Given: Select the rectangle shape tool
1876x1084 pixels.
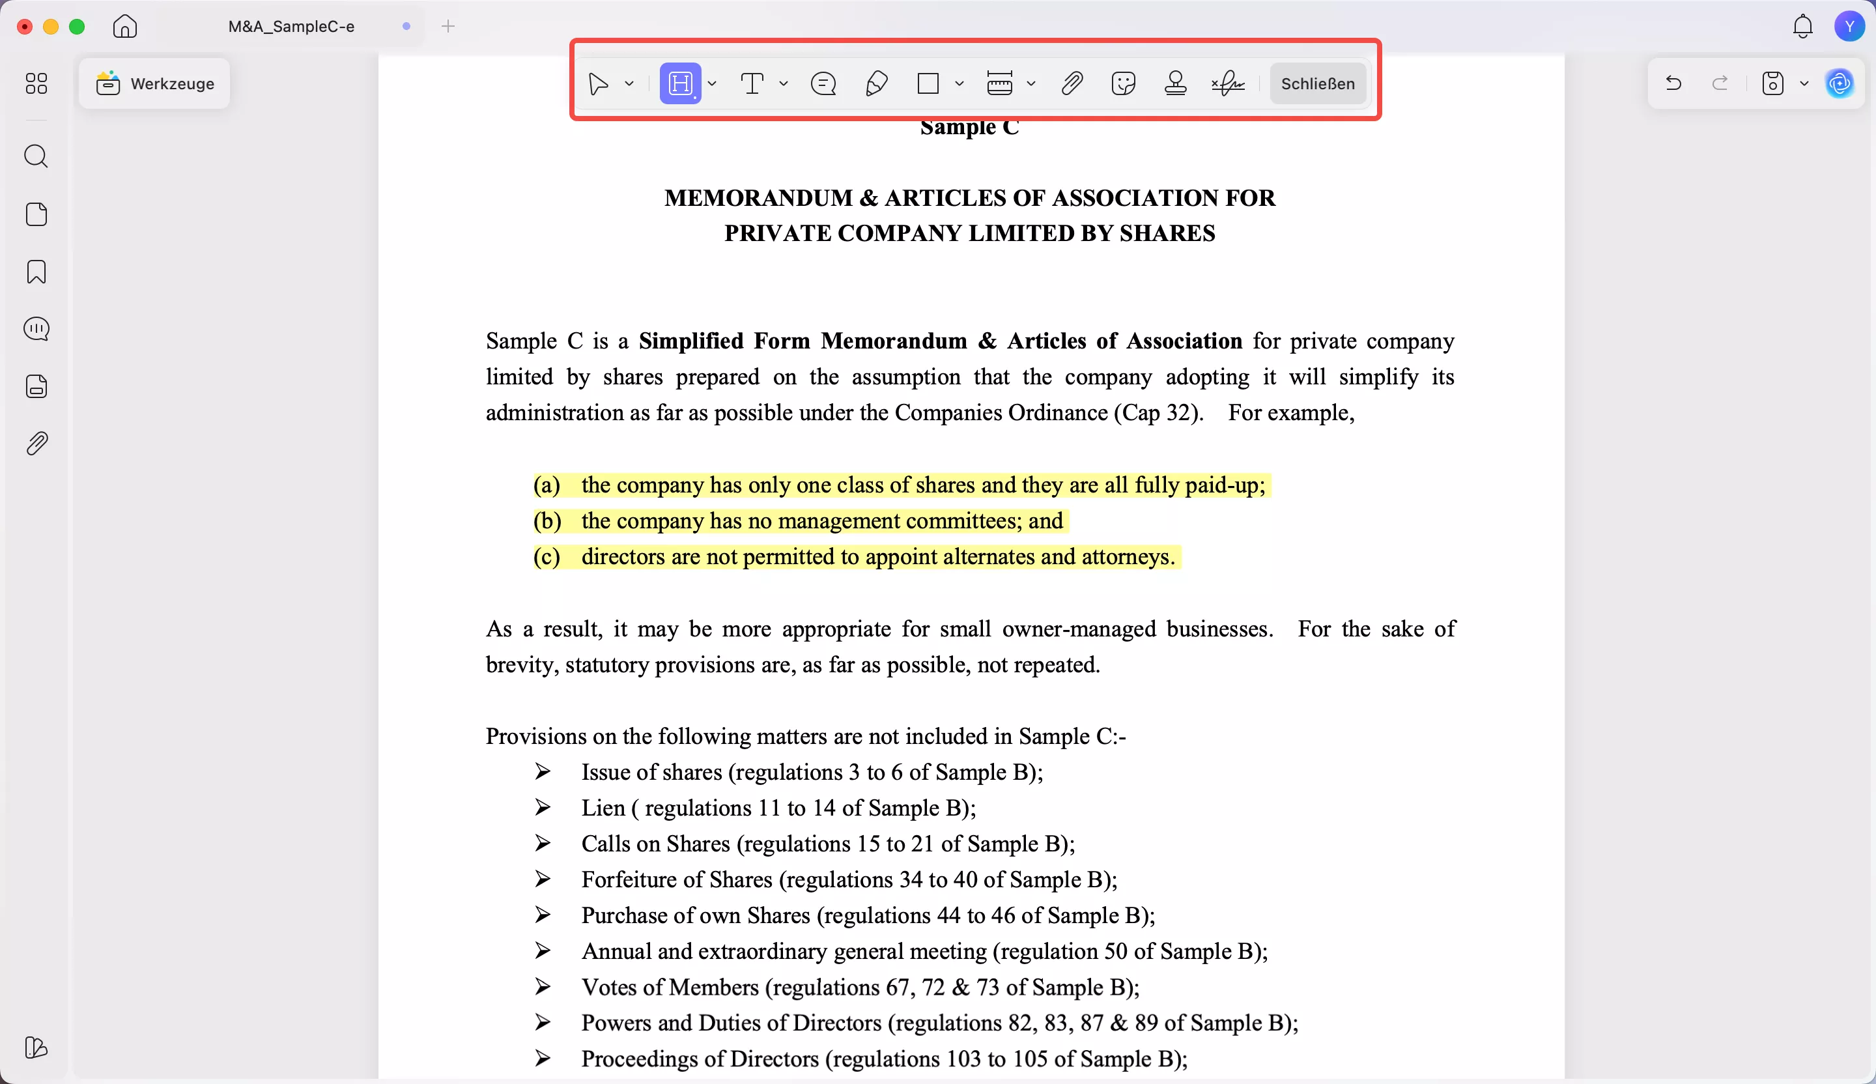Looking at the screenshot, I should 928,83.
